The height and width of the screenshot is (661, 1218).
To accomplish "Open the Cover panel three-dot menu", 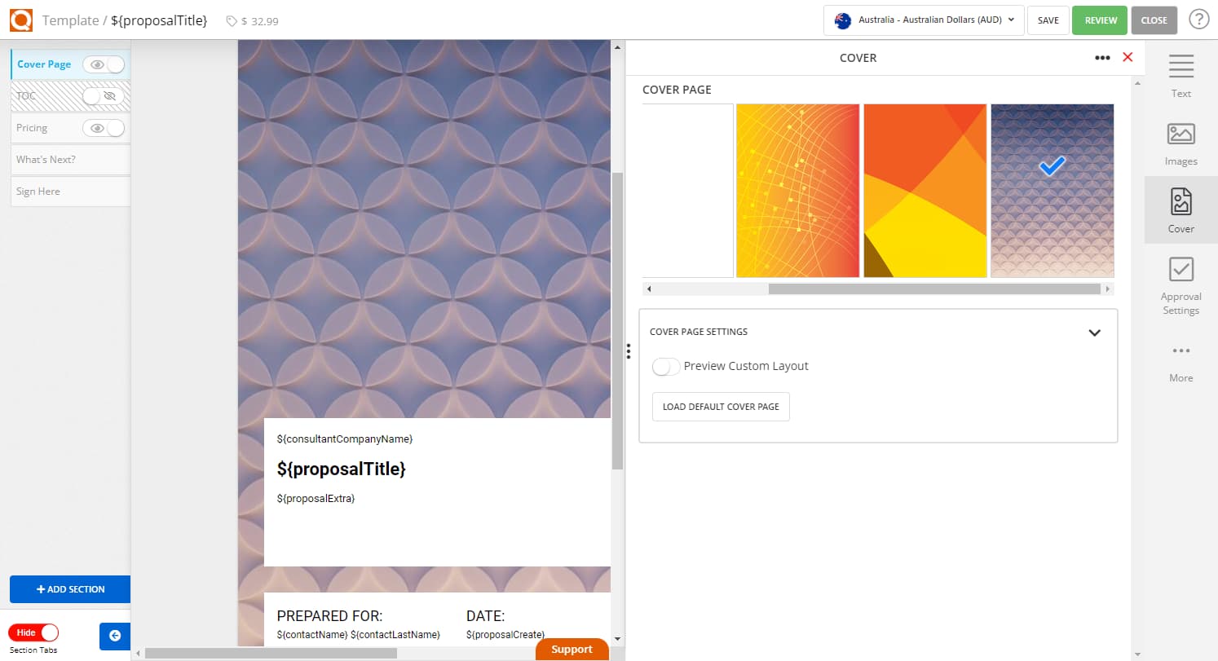I will tap(1102, 57).
